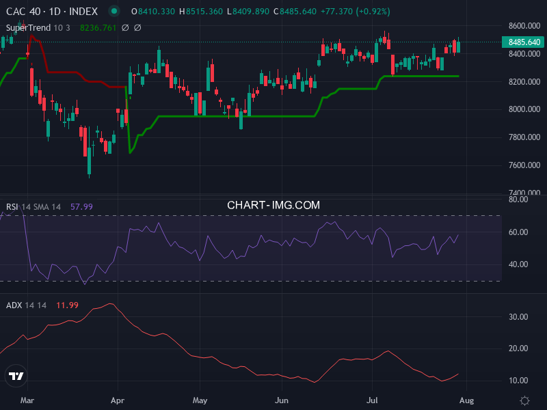This screenshot has width=547, height=410.
Task: Click the high price H8515.360
Action: point(201,12)
